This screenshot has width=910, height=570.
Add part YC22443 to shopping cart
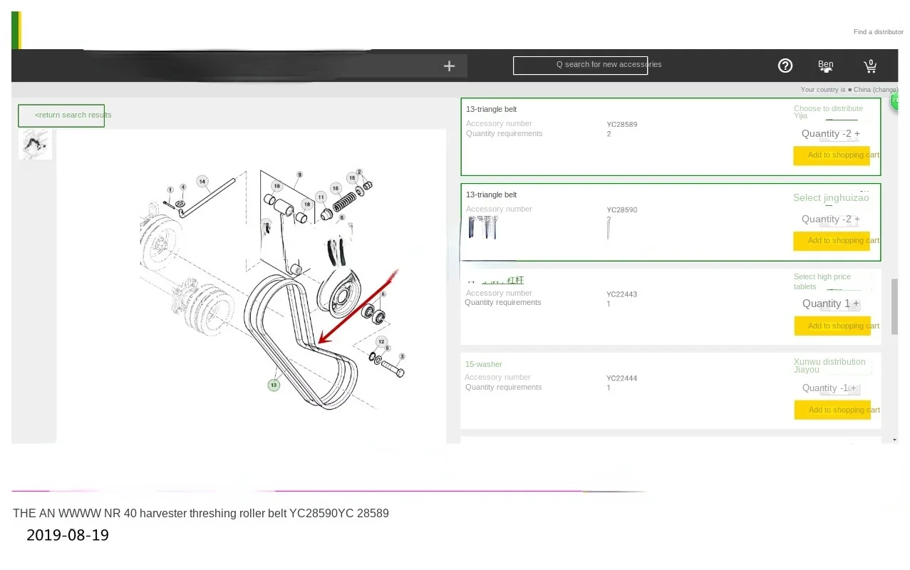tap(832, 326)
